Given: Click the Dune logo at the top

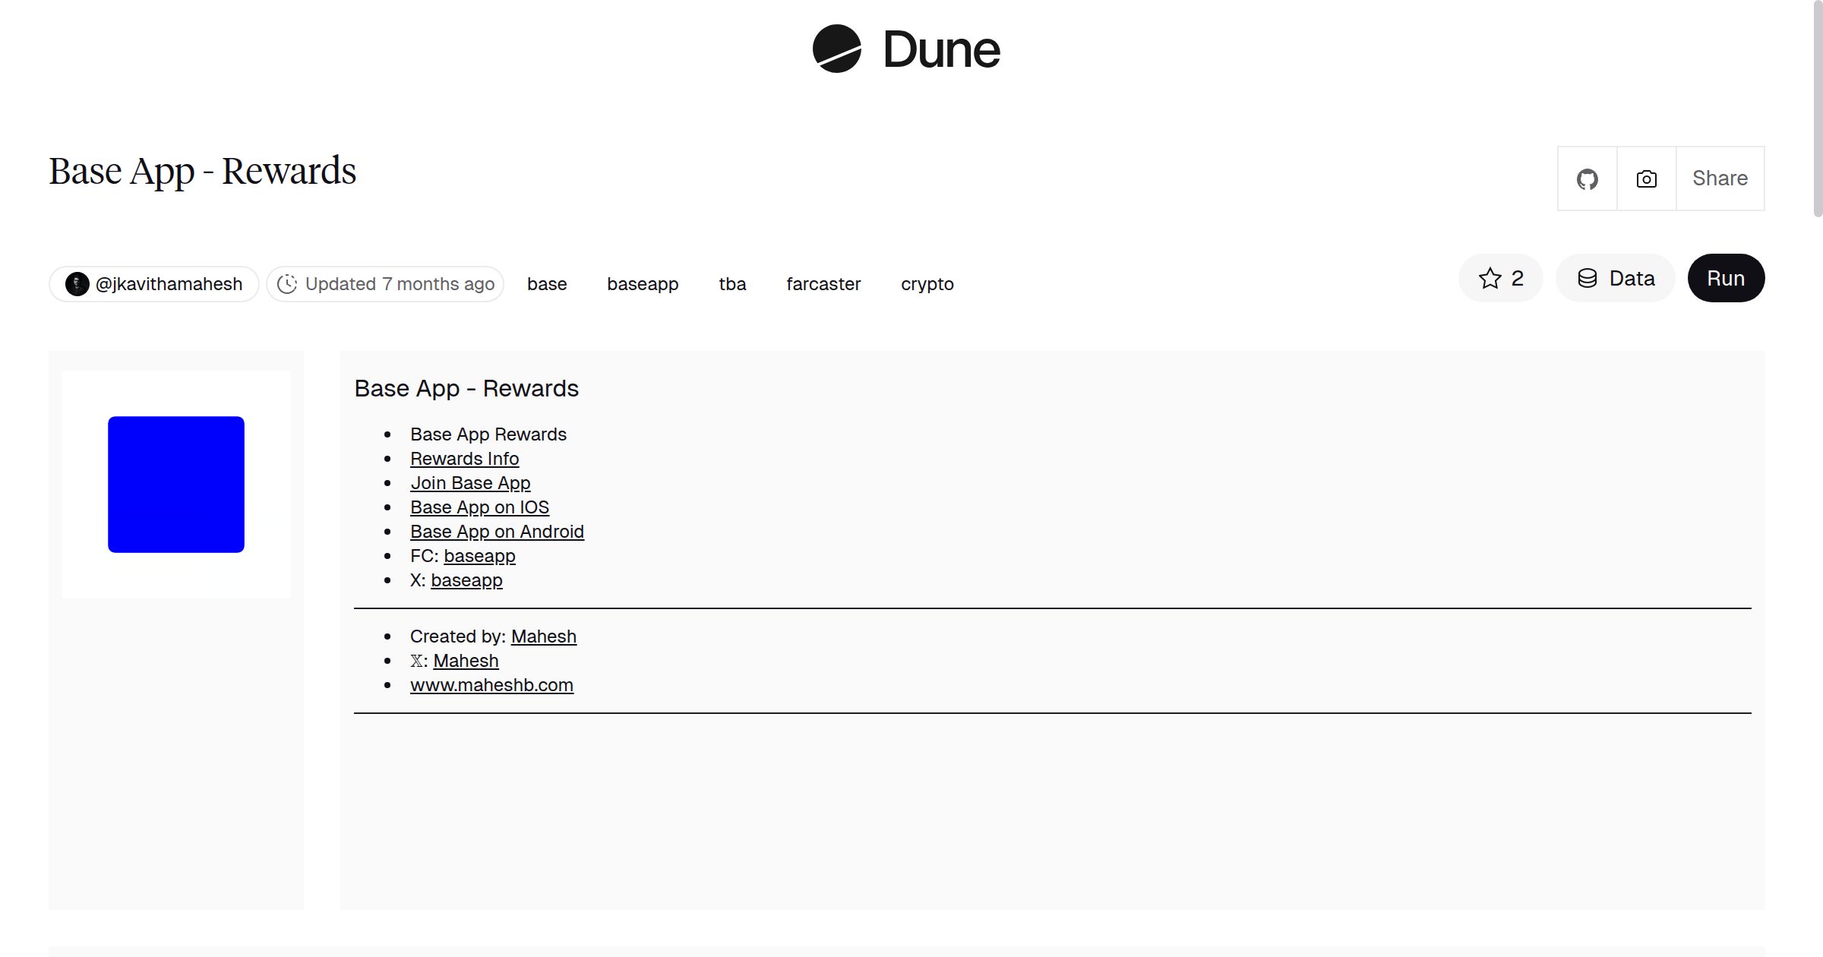Looking at the screenshot, I should pos(906,49).
